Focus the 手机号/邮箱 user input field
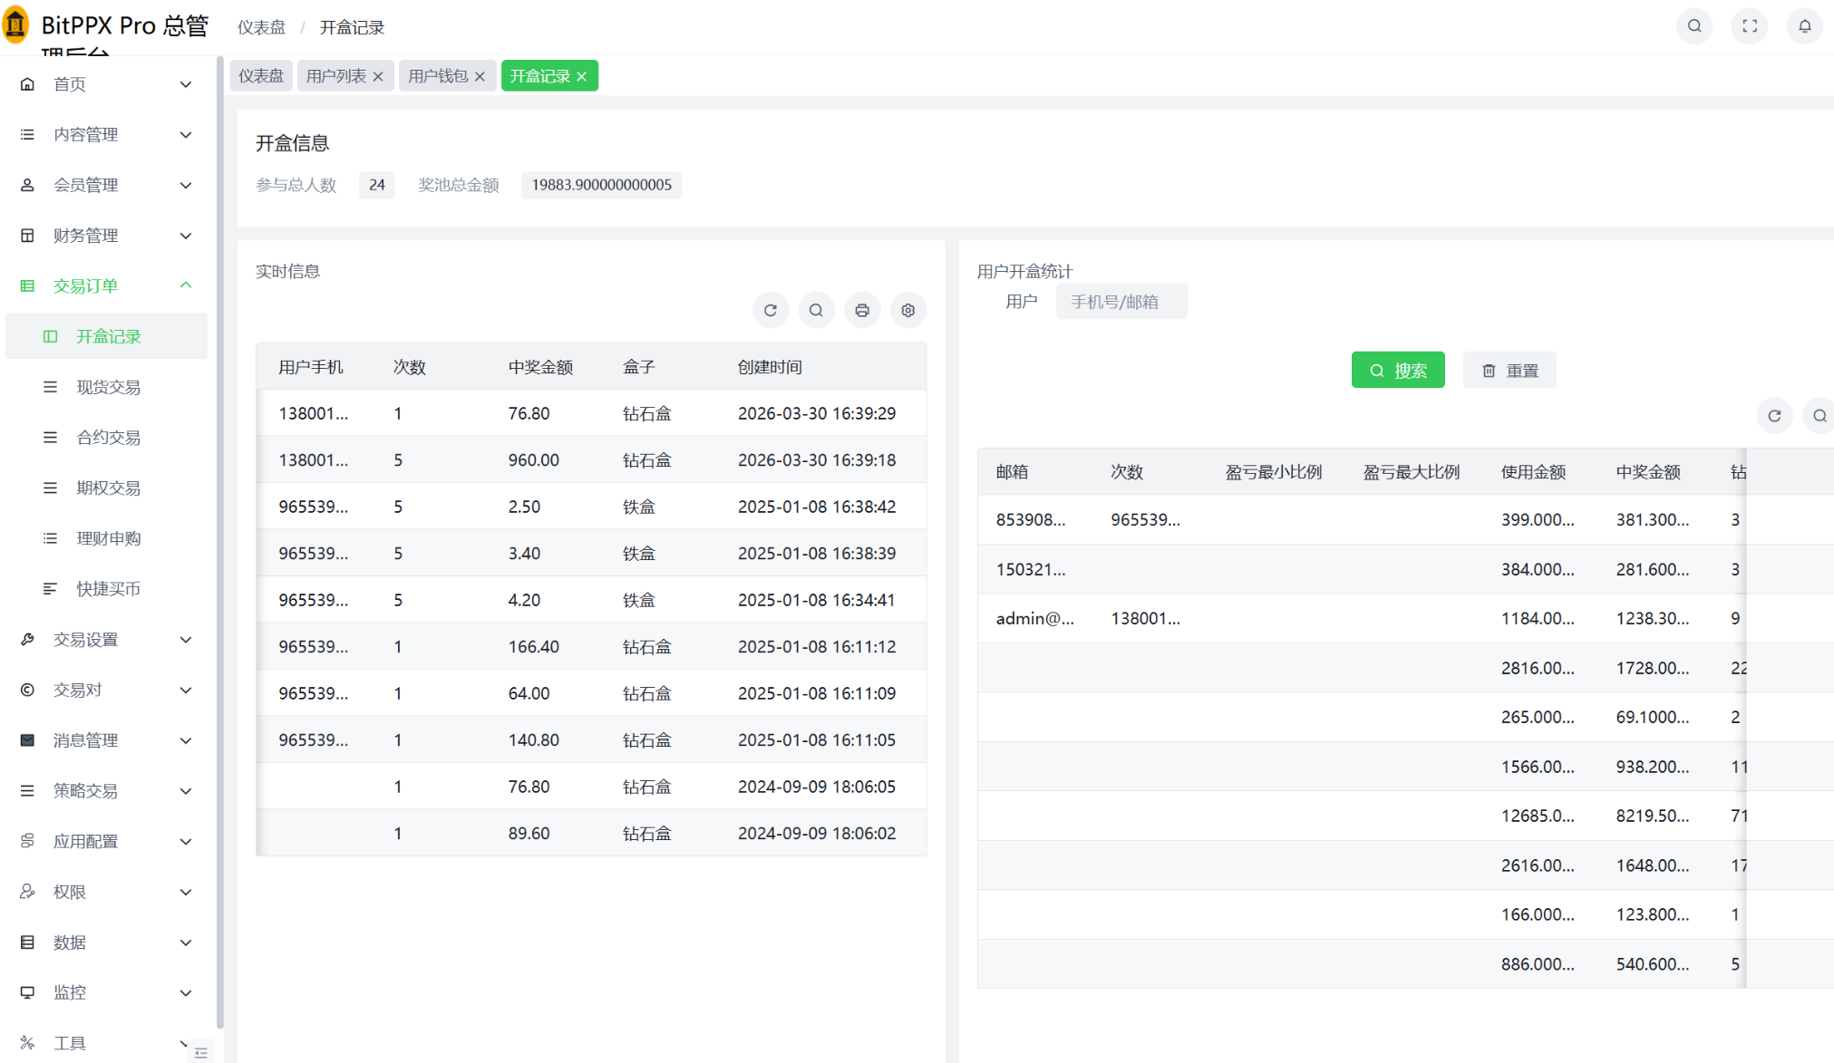1834x1063 pixels. click(x=1121, y=302)
